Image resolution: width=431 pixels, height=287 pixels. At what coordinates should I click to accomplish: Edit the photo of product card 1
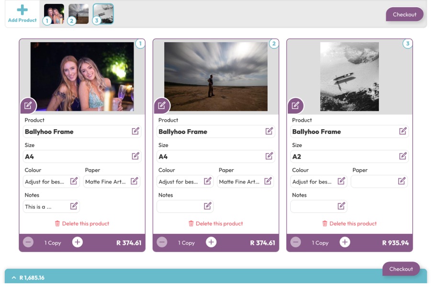click(x=28, y=105)
